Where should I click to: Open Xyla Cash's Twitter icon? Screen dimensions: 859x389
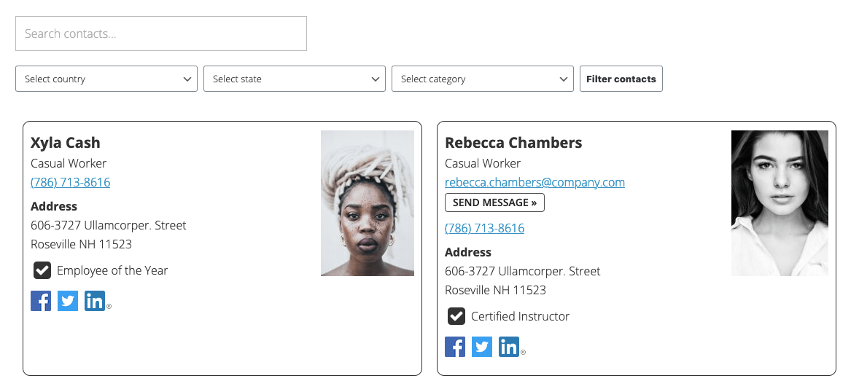click(68, 301)
